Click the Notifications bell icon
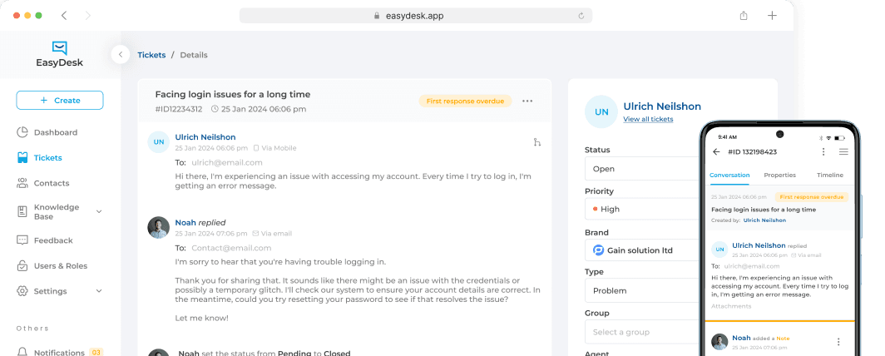The image size is (885, 356). point(22,352)
